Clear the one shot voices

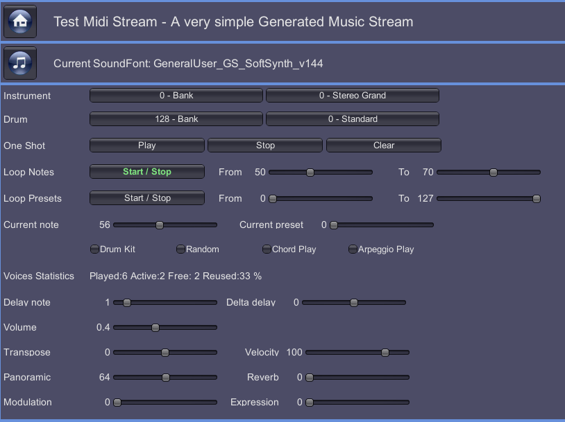click(x=384, y=146)
